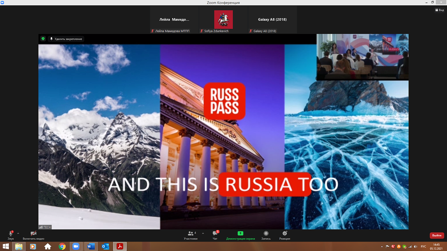Open network signal tray icon
This screenshot has height=251, width=447.
(x=410, y=247)
